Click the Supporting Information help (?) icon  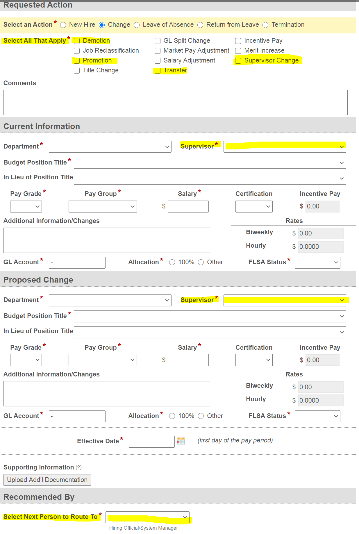tap(78, 467)
